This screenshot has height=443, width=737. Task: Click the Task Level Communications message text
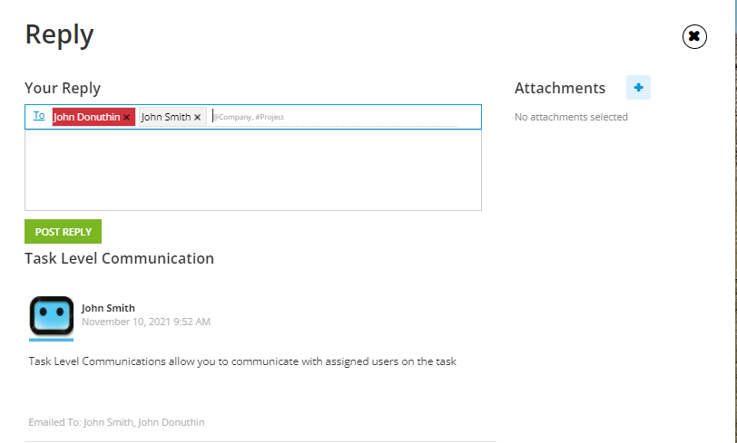click(242, 361)
